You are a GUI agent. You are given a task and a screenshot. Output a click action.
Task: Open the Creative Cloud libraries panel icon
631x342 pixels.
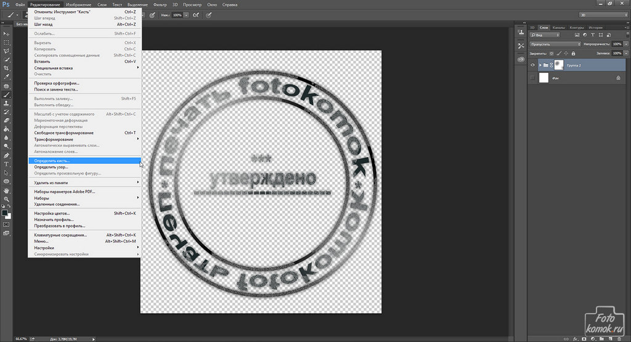[521, 59]
